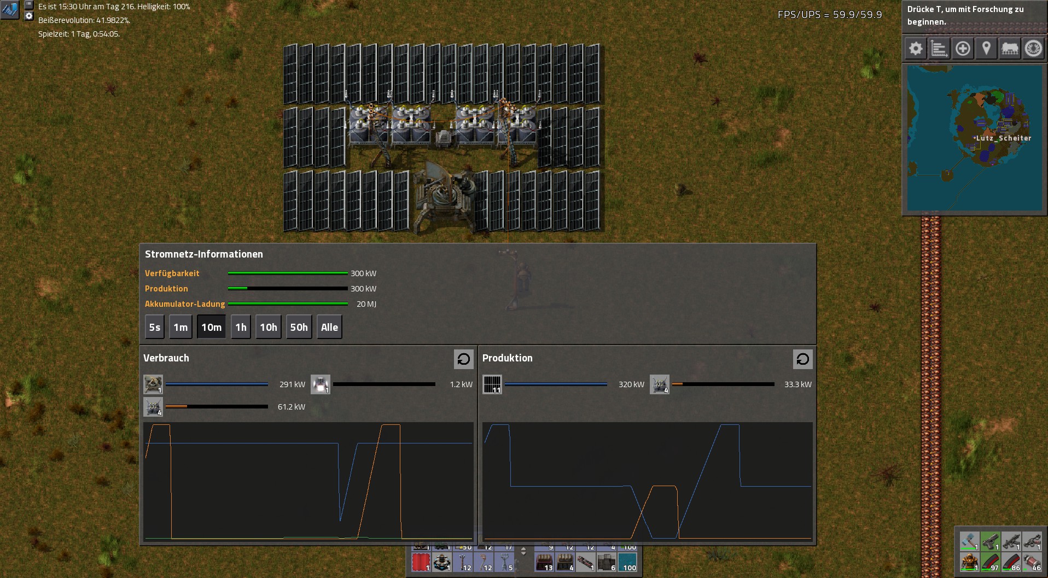
Task: Pick the chest item with count 13
Action: coord(544,562)
